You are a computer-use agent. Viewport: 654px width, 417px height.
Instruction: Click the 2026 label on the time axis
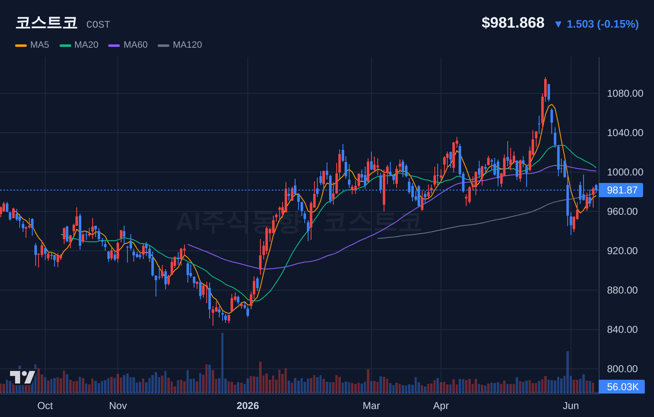click(248, 406)
